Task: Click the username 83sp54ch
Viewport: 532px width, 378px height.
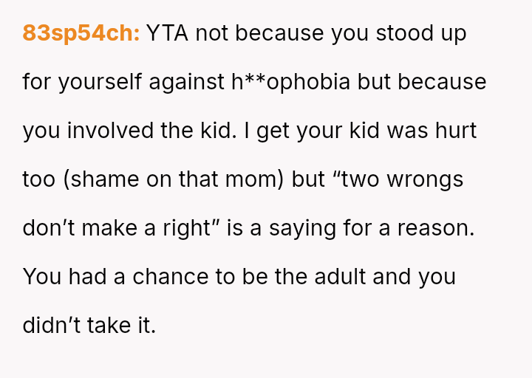Action: (x=81, y=33)
